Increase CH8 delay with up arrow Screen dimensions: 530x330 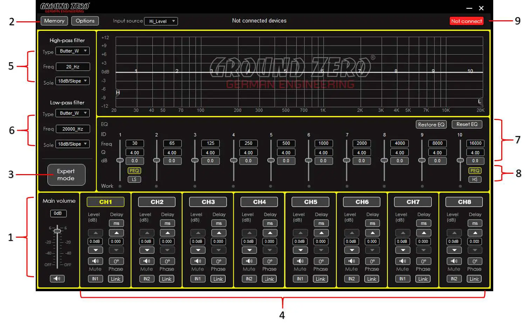click(475, 233)
